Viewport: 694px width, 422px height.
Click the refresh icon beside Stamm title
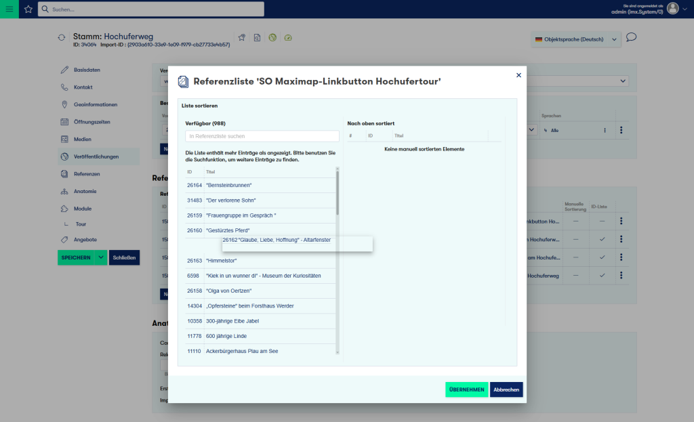pyautogui.click(x=62, y=38)
